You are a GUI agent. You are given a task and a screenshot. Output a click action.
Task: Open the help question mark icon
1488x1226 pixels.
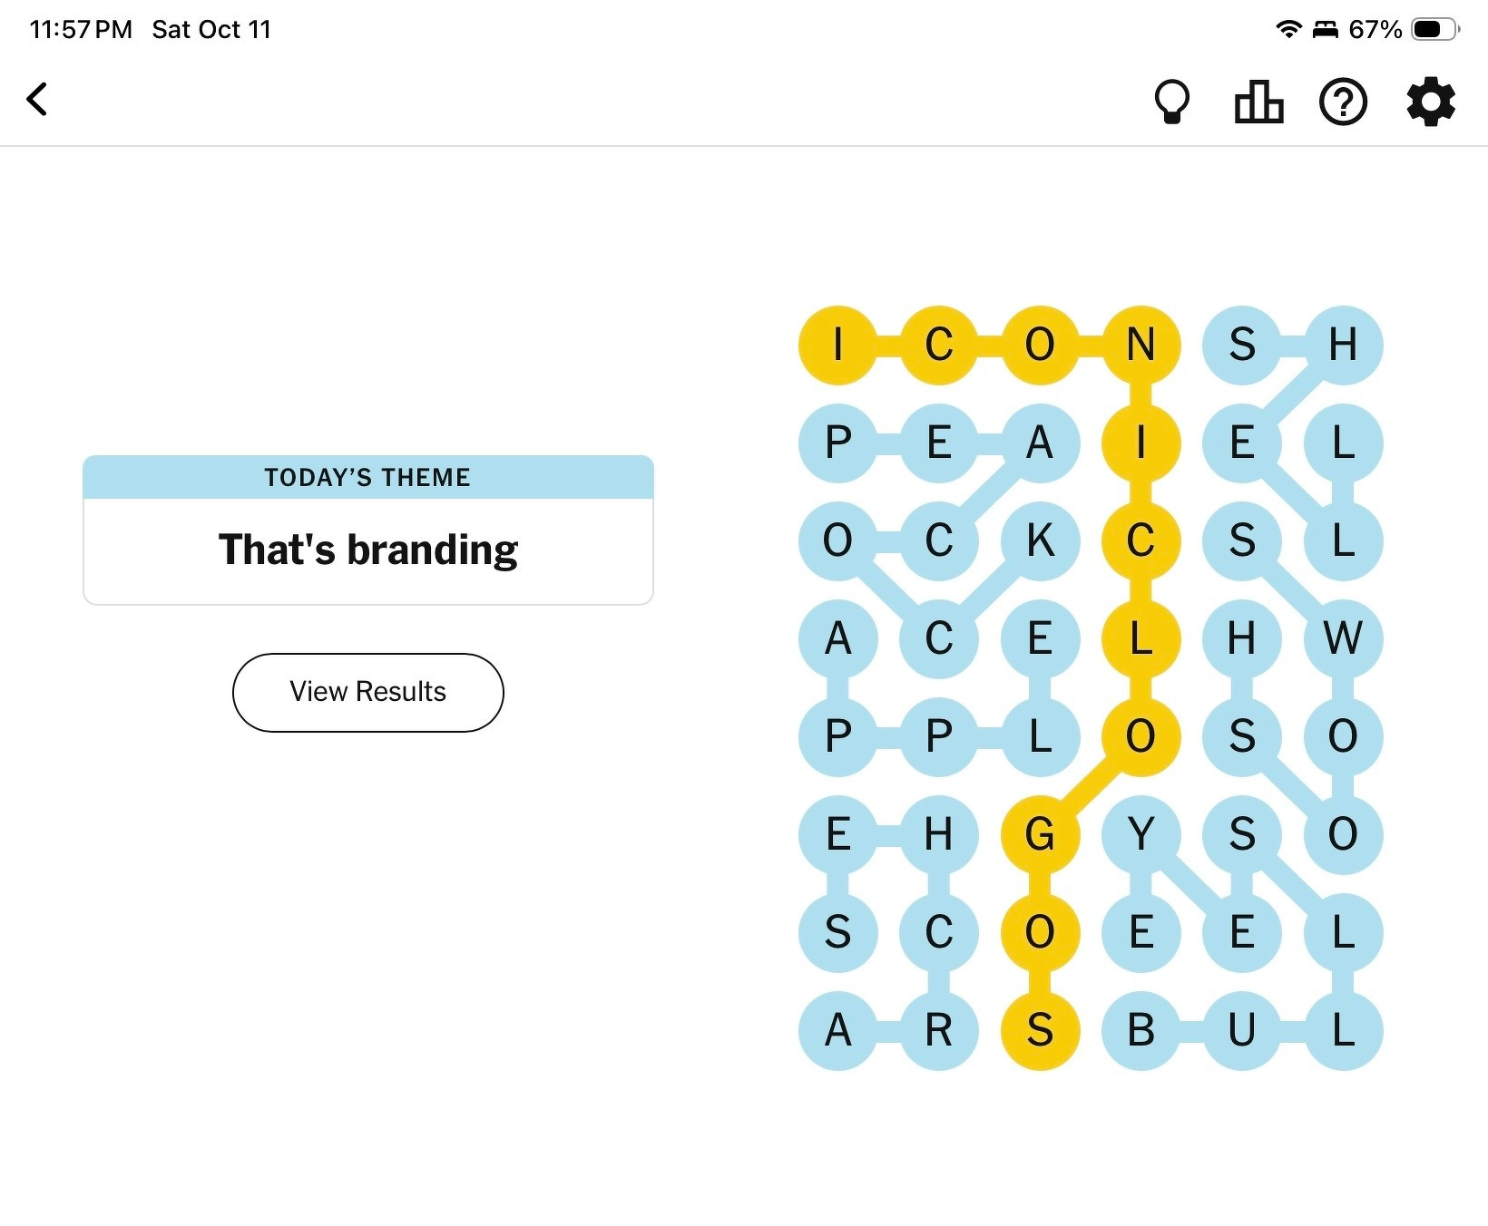pyautogui.click(x=1343, y=102)
